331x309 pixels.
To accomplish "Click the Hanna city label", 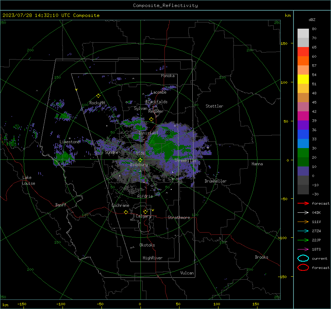I will [x=257, y=164].
